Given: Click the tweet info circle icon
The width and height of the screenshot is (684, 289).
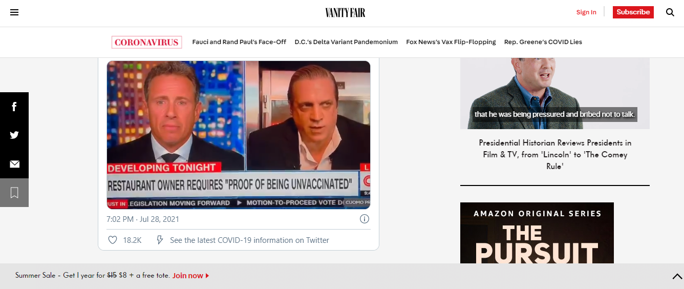Looking at the screenshot, I should (x=365, y=219).
